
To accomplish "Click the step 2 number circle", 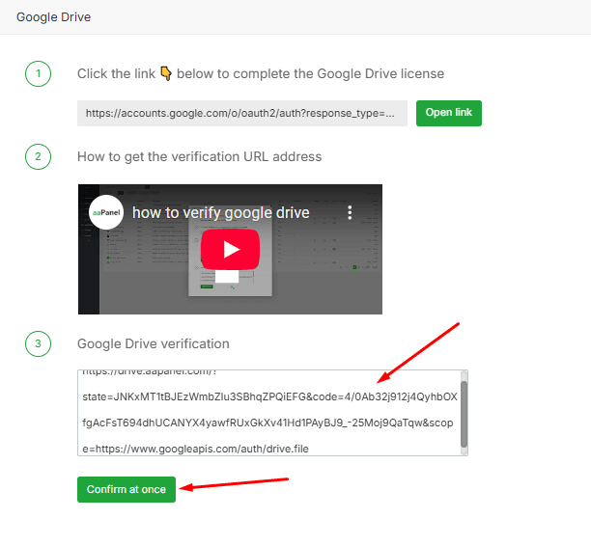I will pos(38,156).
